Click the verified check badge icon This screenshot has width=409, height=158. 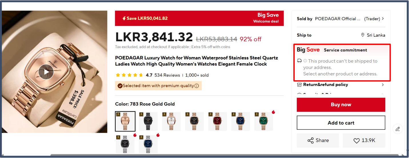click(120, 86)
